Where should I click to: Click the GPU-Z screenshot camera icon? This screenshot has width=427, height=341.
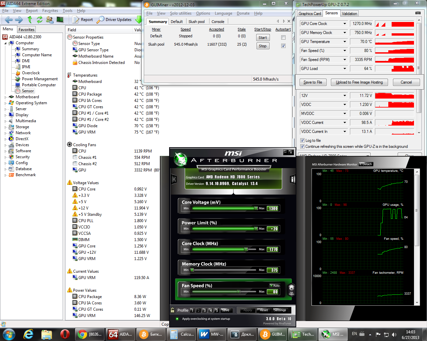pos(418,13)
